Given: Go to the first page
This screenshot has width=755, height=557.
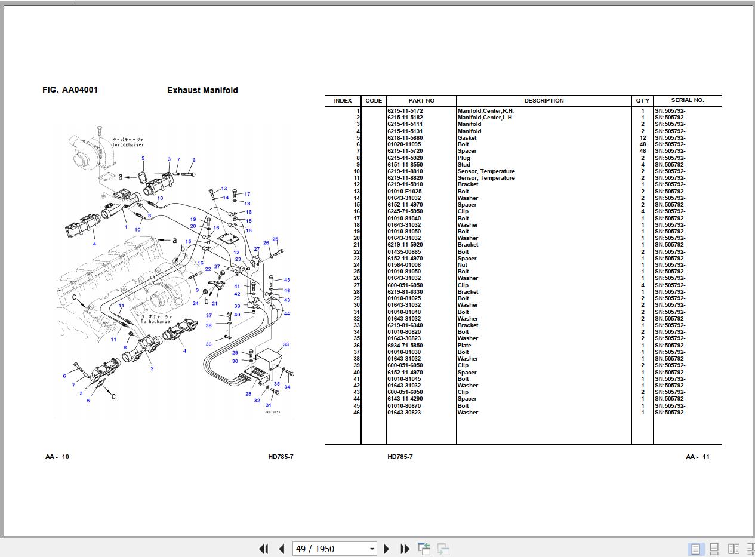Looking at the screenshot, I should tap(263, 549).
